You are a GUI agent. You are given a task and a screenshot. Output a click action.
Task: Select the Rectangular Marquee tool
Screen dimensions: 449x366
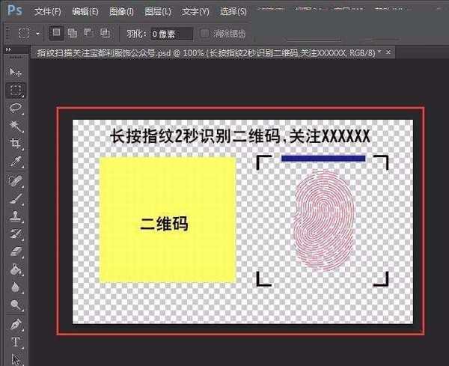tap(15, 90)
